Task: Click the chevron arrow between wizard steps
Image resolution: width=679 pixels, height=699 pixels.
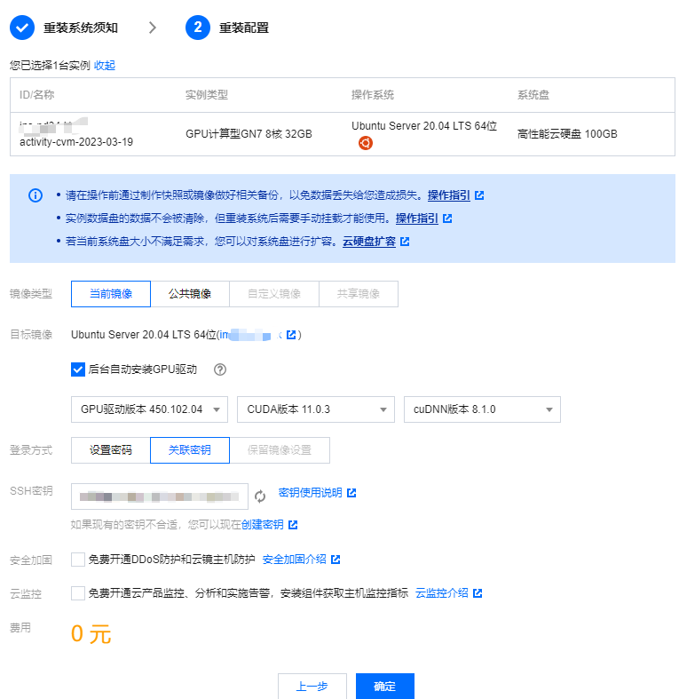Action: (x=153, y=28)
